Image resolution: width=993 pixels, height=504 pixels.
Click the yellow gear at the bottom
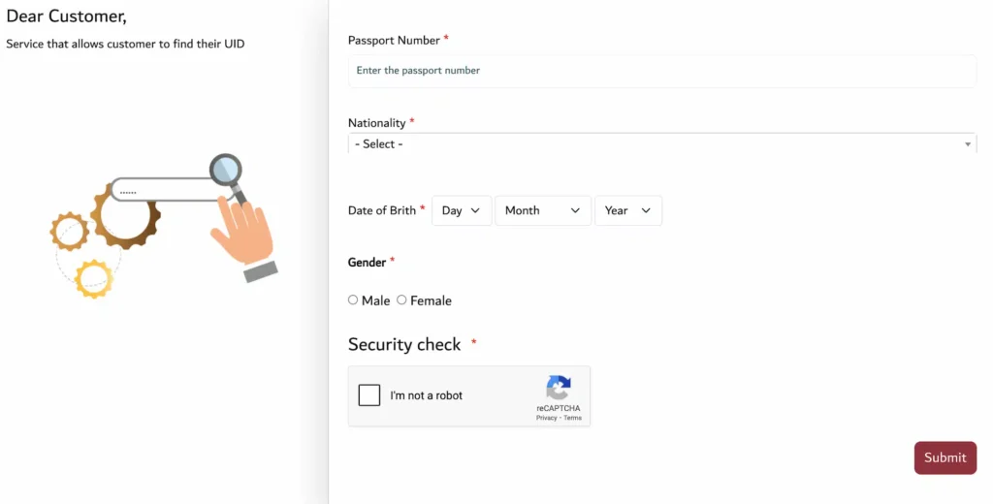[94, 278]
